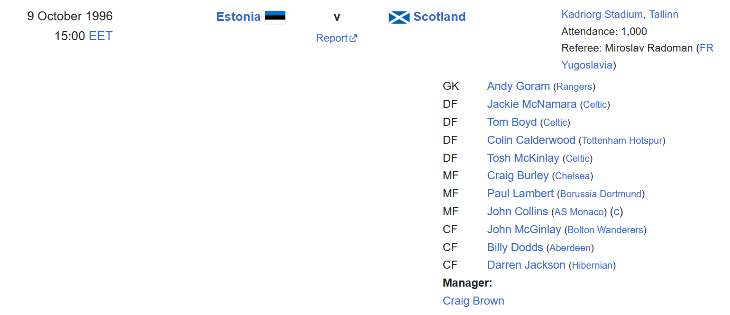Open the Estonia team link
The image size is (730, 315).
click(x=238, y=17)
